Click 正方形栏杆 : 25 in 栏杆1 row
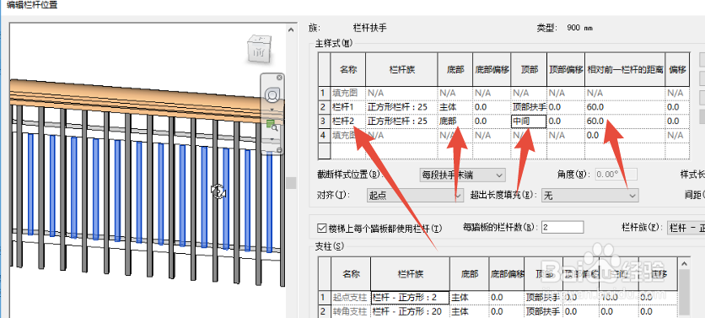 401,107
